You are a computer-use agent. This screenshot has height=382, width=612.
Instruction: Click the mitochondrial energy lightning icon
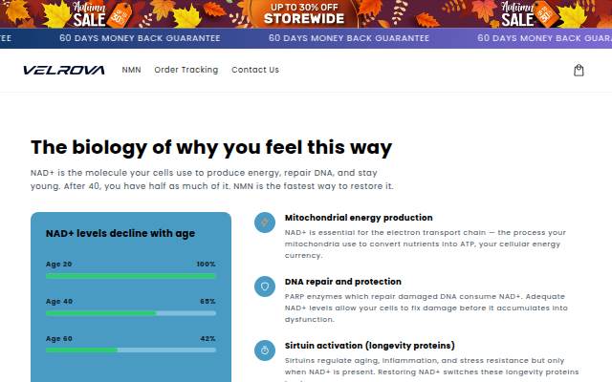[x=265, y=223]
